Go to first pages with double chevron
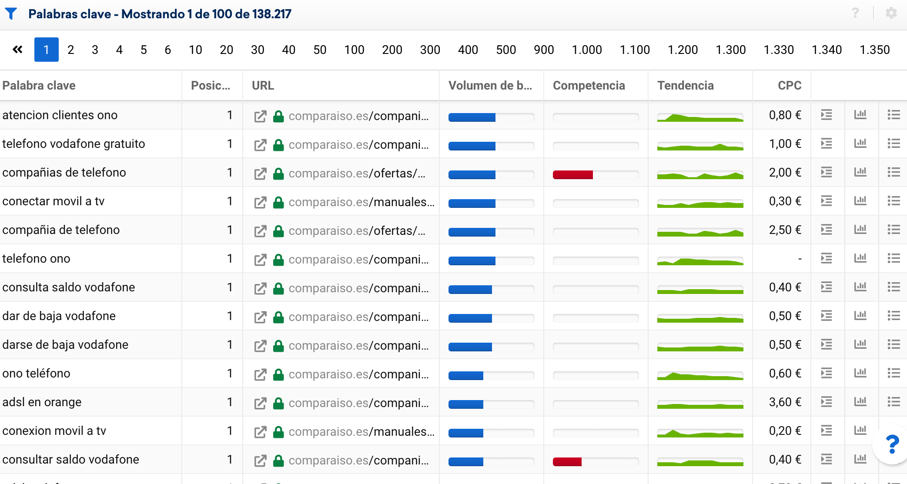This screenshot has width=907, height=484. [17, 50]
